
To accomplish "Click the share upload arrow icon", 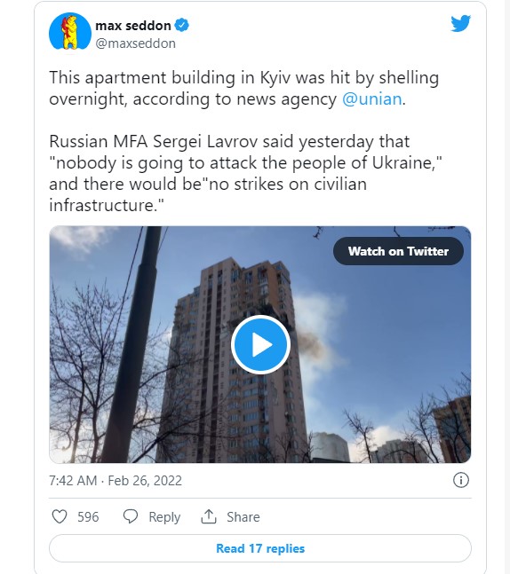I will [x=209, y=516].
